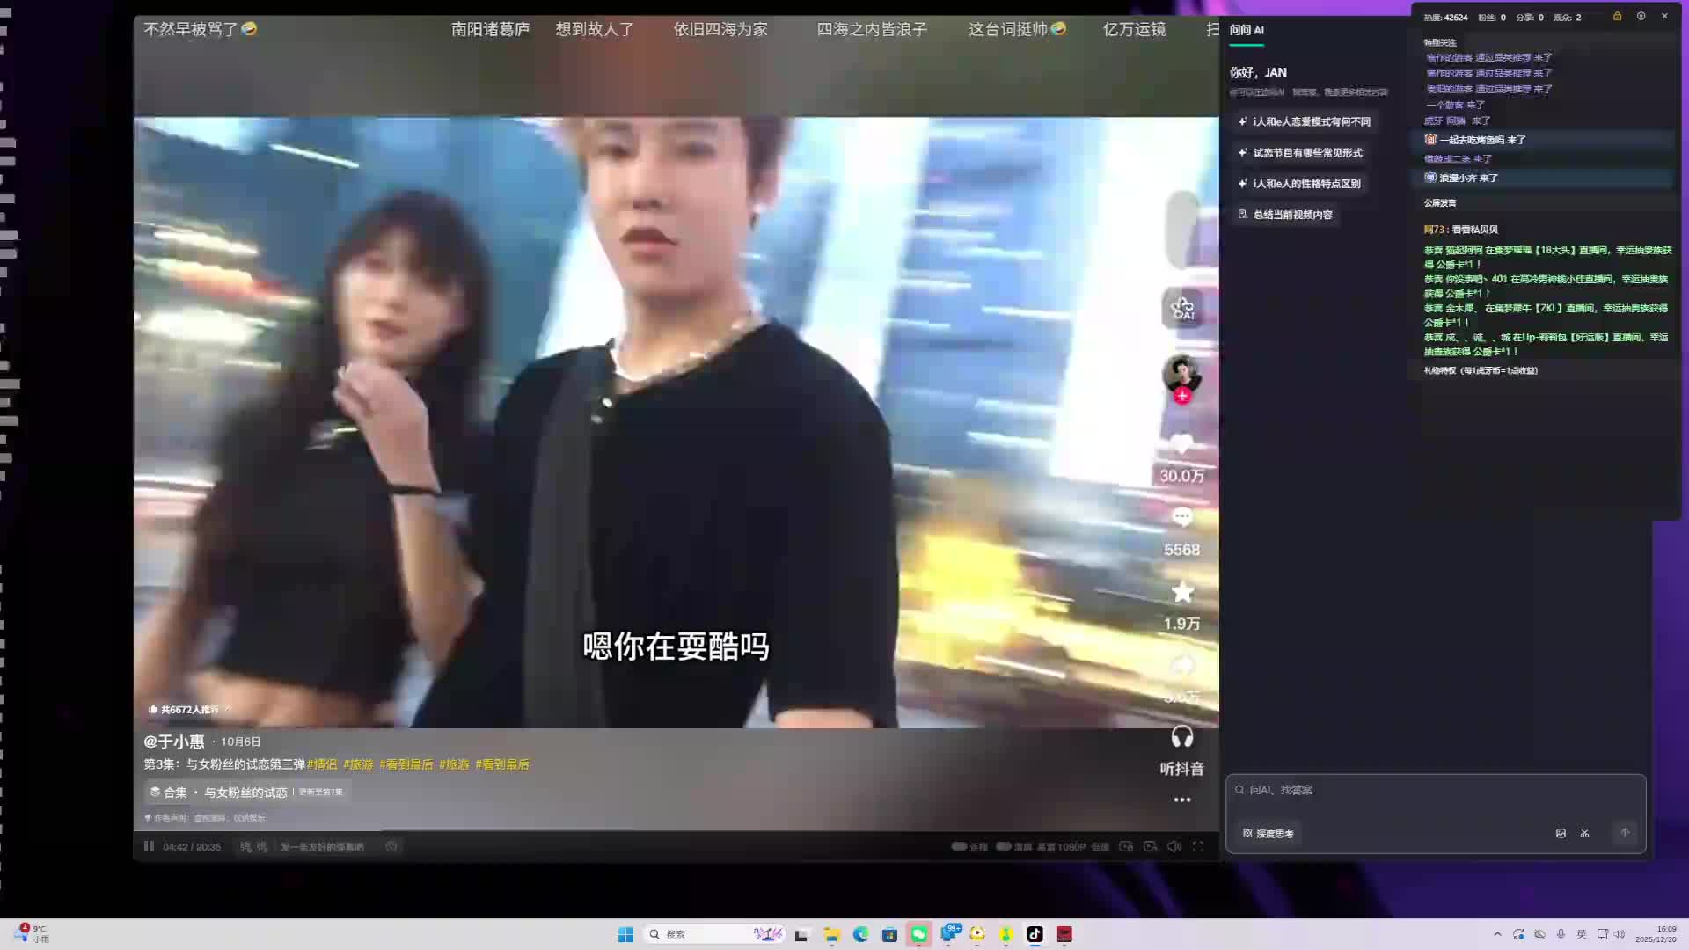Click suggestion 总结当前视频内容
The width and height of the screenshot is (1689, 950).
tap(1285, 215)
